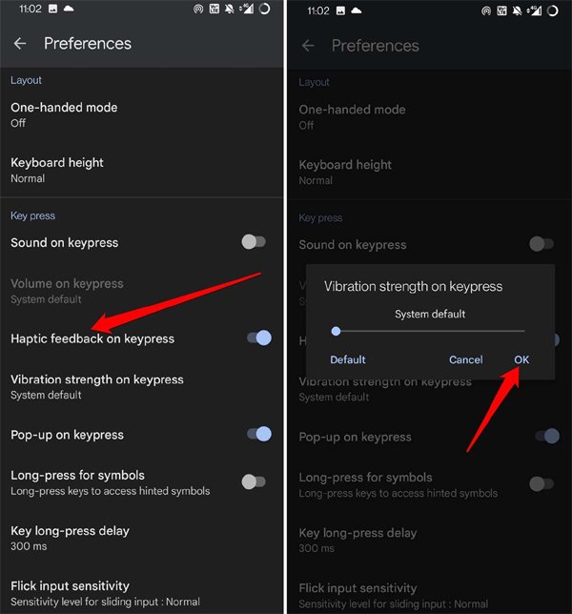Image resolution: width=572 pixels, height=614 pixels.
Task: Tap the image notification icon in left status bar
Action: coord(52,9)
